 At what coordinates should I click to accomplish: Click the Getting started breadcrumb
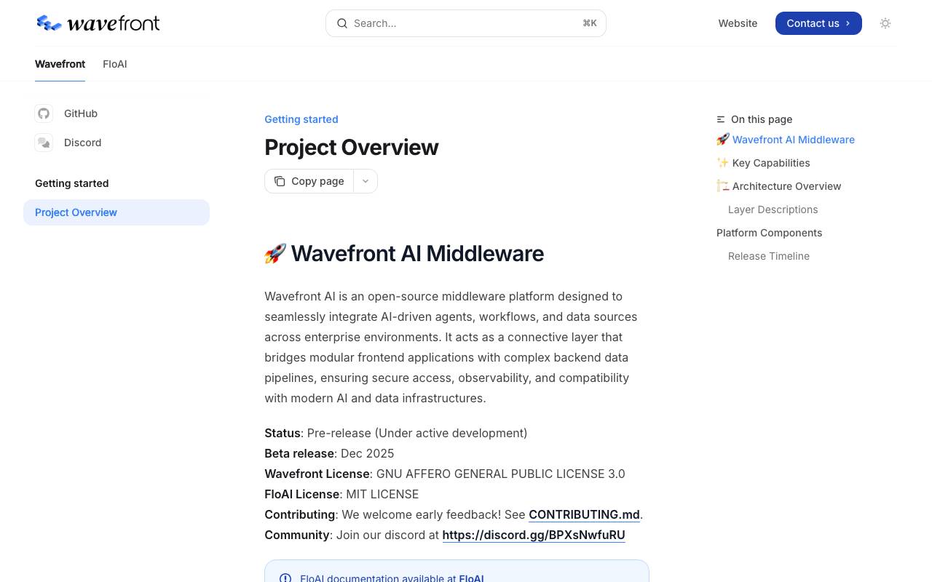point(301,119)
